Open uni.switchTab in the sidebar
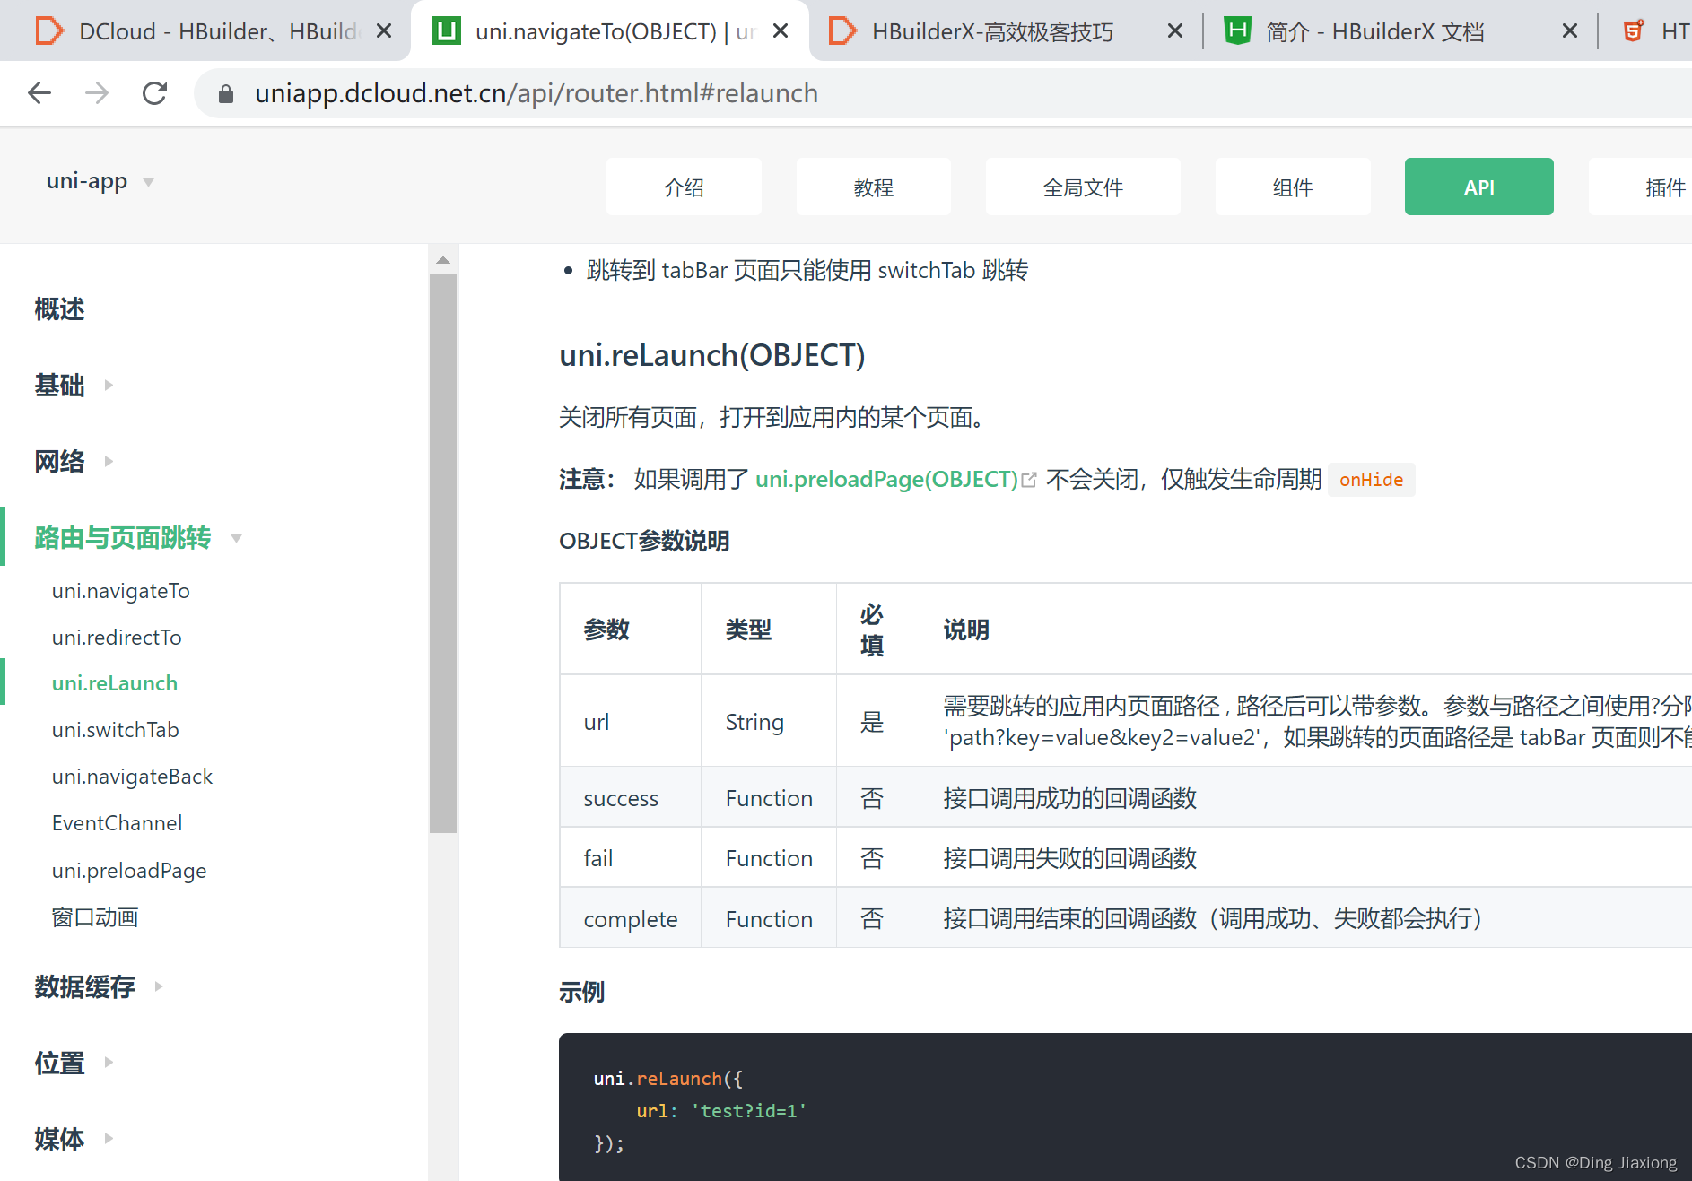The width and height of the screenshot is (1692, 1181). point(116,730)
